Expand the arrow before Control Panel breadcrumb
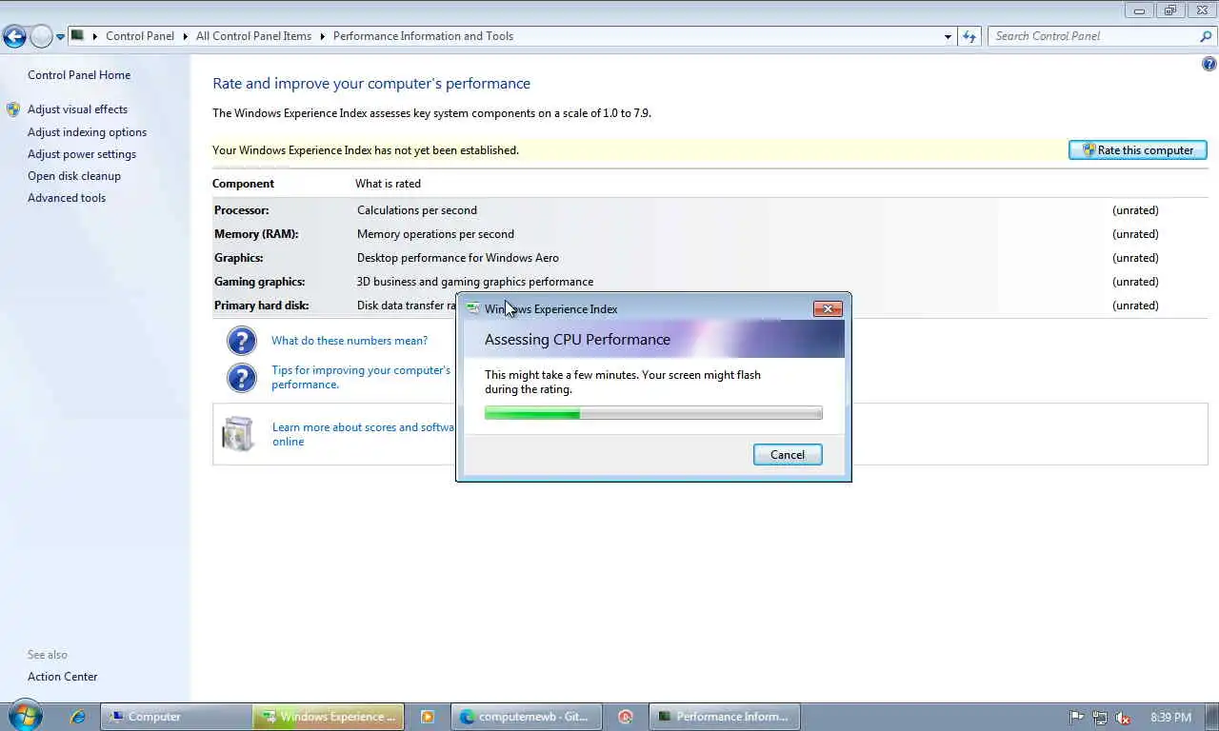 pyautogui.click(x=94, y=36)
